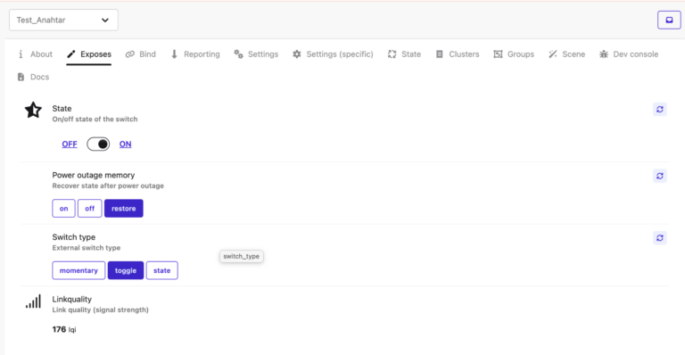This screenshot has height=355, width=685.
Task: Open the Dev console tab
Action: 629,54
